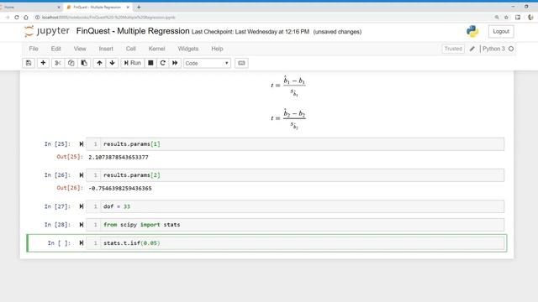Open the Widgets menu
The width and height of the screenshot is (538, 302).
pyautogui.click(x=188, y=49)
